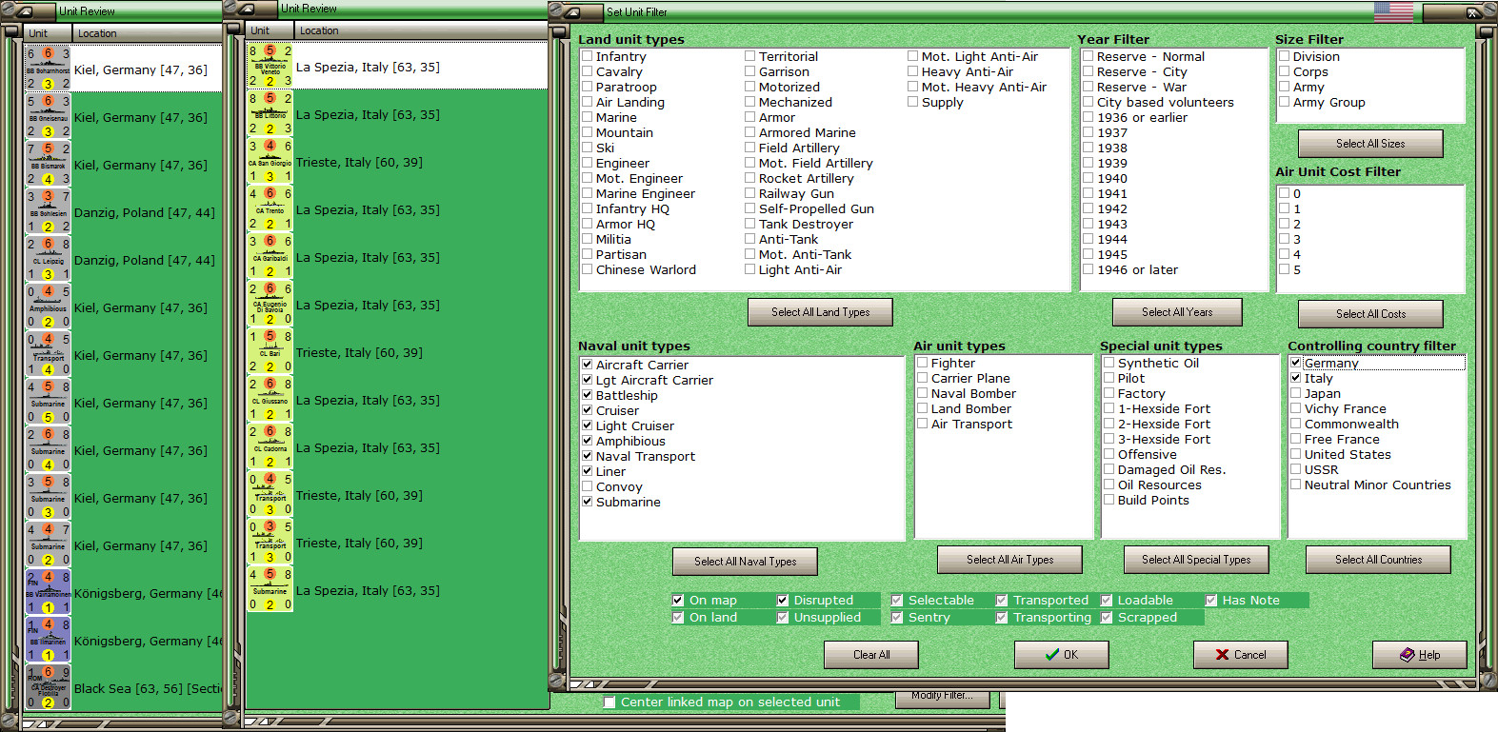Select the CL Bari unit counter

click(270, 351)
